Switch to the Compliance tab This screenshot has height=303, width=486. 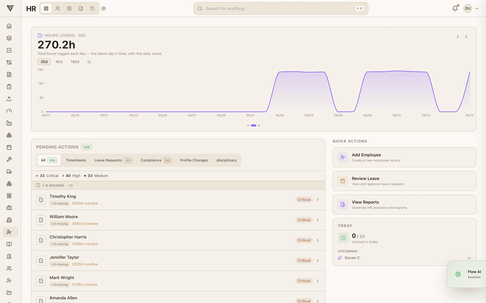coord(156,160)
